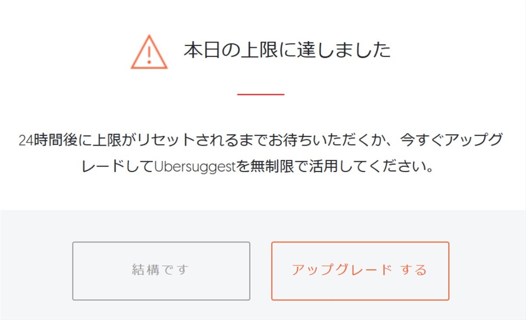Click the second line beginning レードして

259,167
